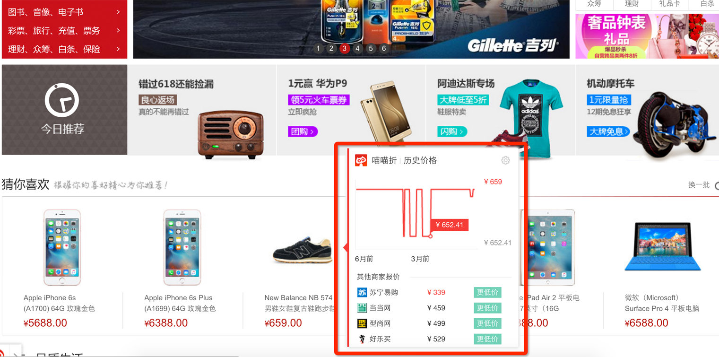Expand the 图书、音像、电子书 category
Screen dimensions: 719x357
[x=64, y=12]
